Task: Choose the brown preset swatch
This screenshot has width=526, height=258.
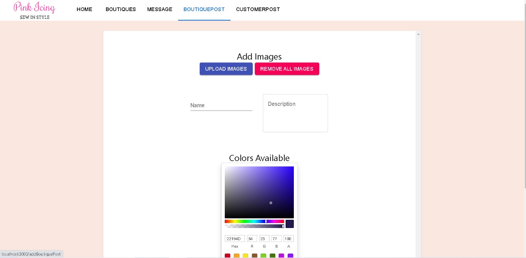Action: coord(254,256)
